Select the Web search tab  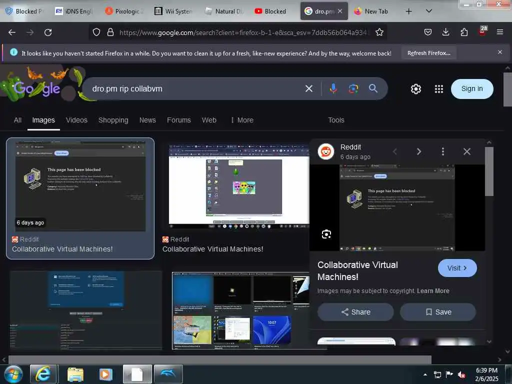click(209, 120)
